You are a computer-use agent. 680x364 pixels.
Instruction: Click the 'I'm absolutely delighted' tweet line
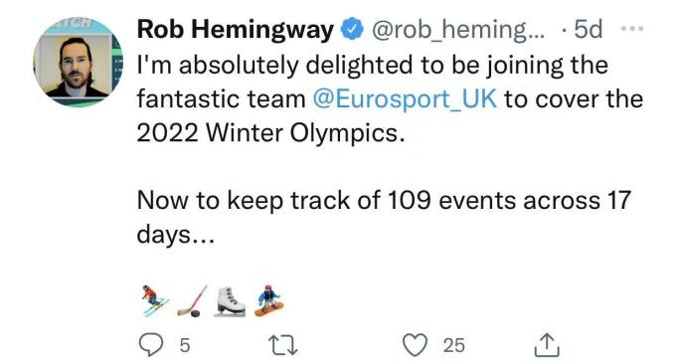pos(373,65)
